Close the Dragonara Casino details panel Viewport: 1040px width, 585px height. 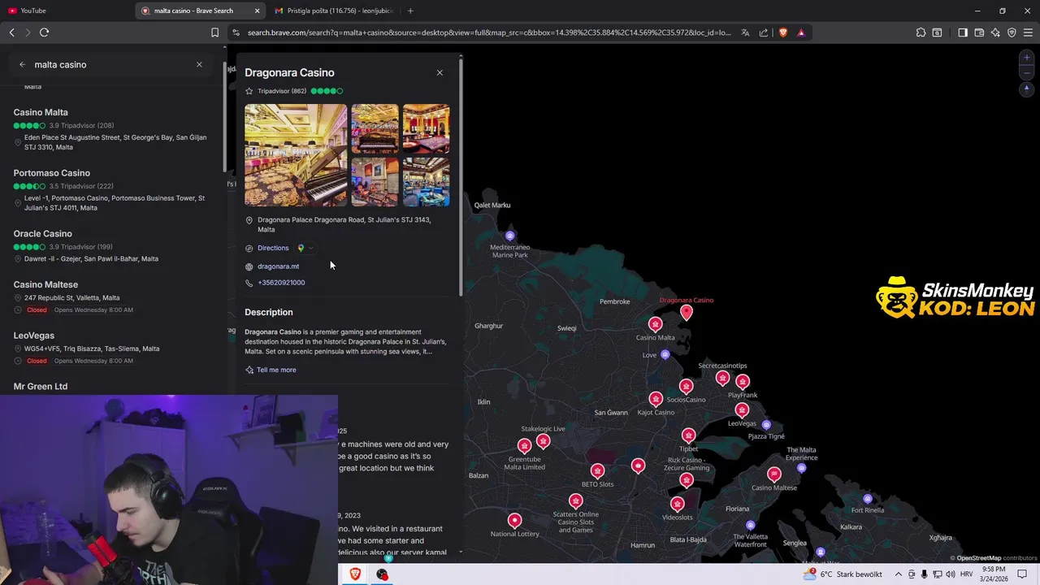(440, 72)
